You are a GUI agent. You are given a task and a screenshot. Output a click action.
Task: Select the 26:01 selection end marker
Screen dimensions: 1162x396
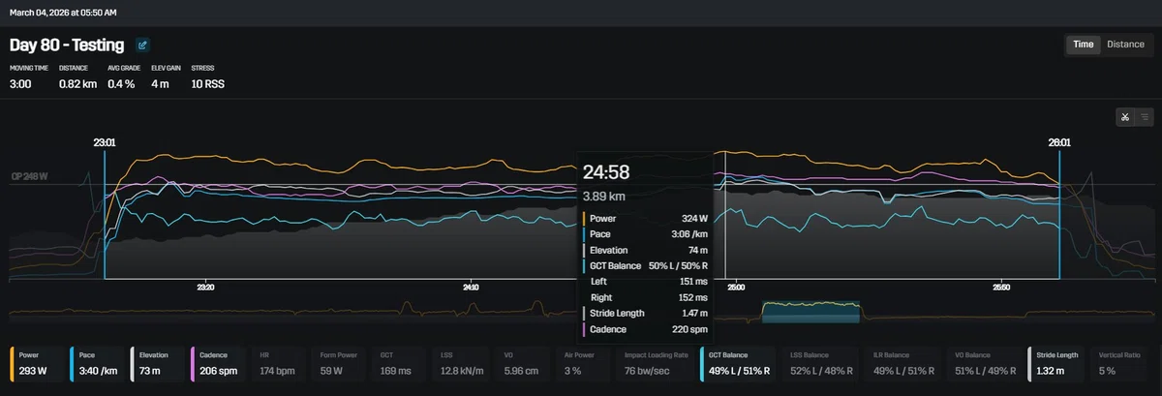[x=1059, y=142]
